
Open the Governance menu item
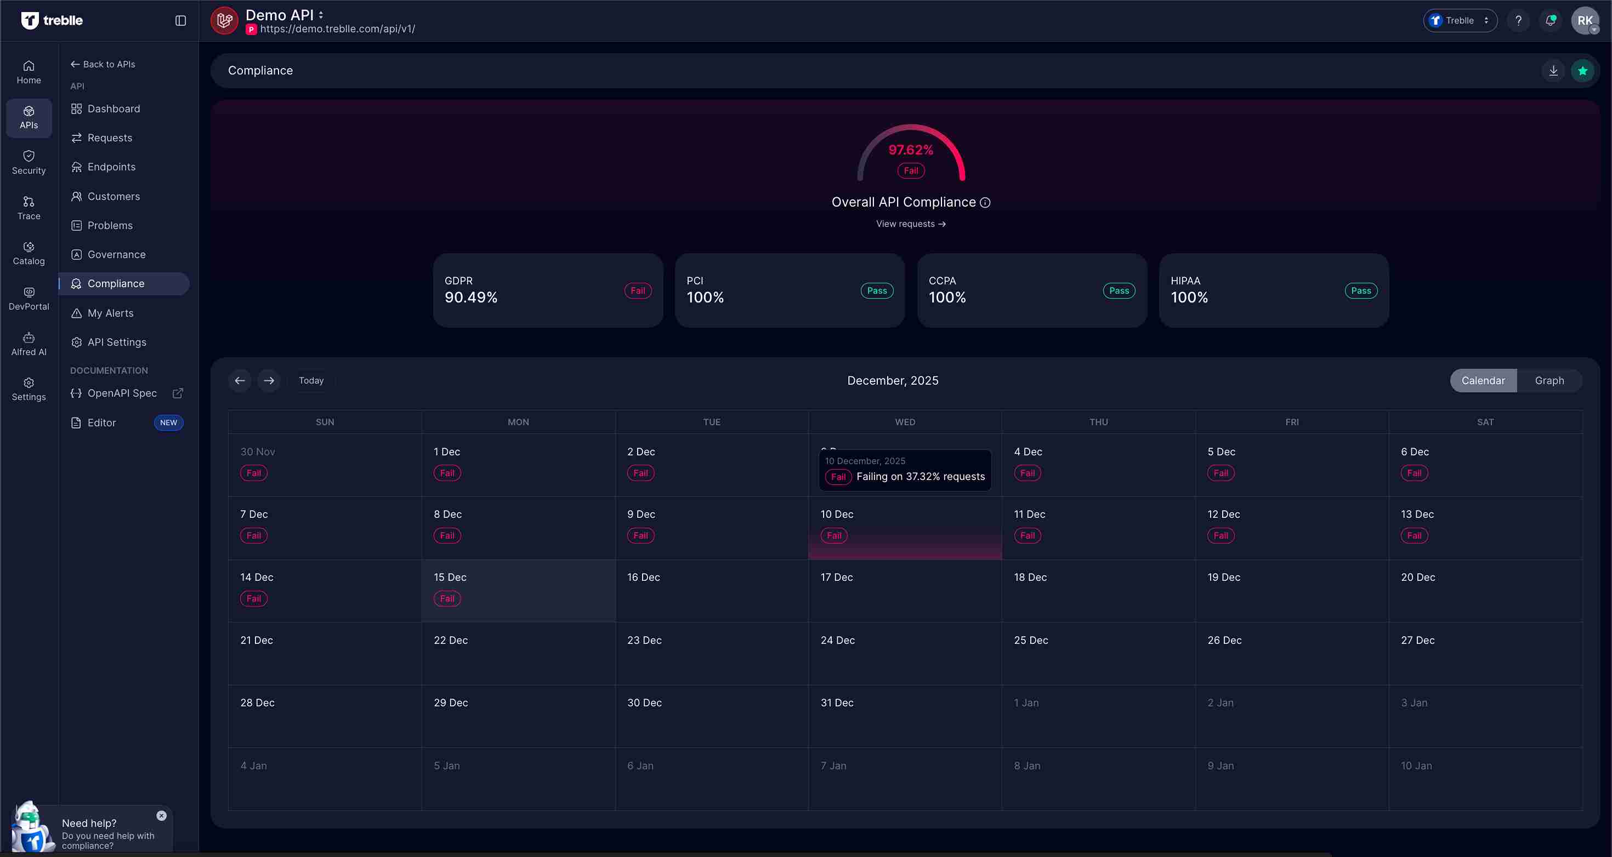click(116, 254)
